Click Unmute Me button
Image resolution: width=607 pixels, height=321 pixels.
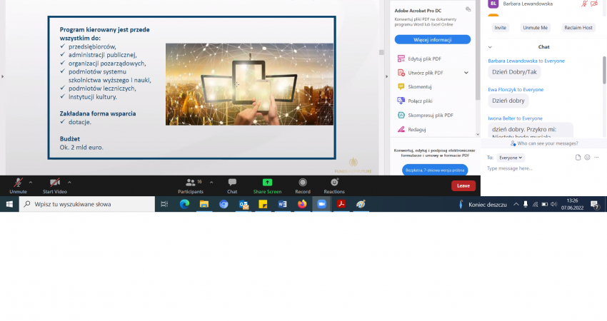point(535,27)
